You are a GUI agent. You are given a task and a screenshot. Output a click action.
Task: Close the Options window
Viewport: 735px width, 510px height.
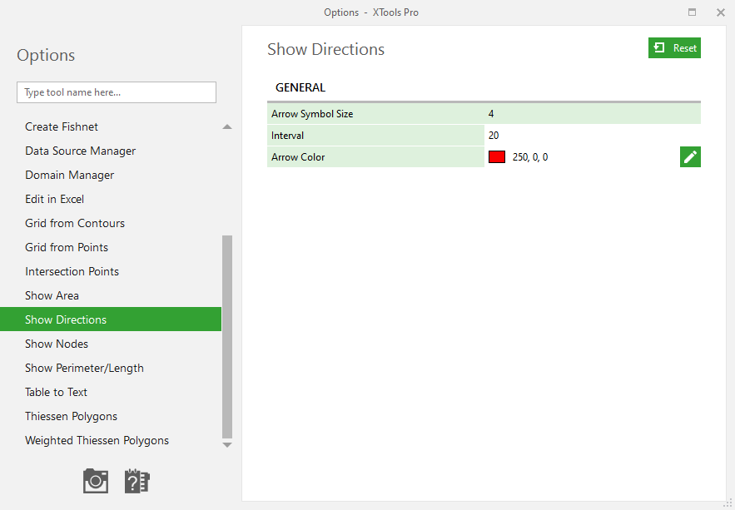(721, 12)
